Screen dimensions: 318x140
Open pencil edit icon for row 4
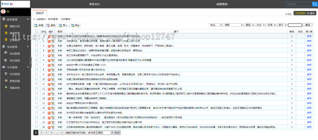click(x=53, y=51)
